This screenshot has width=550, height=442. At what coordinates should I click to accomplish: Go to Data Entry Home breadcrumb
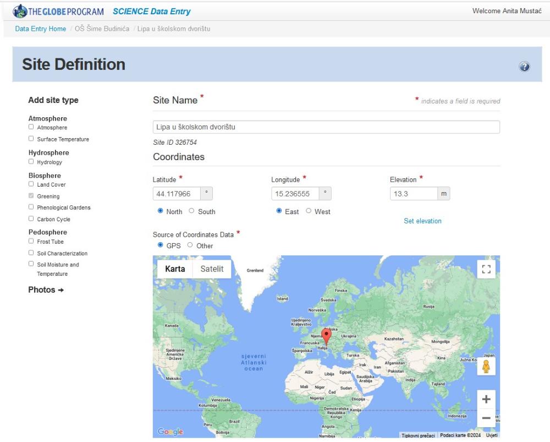coord(41,29)
